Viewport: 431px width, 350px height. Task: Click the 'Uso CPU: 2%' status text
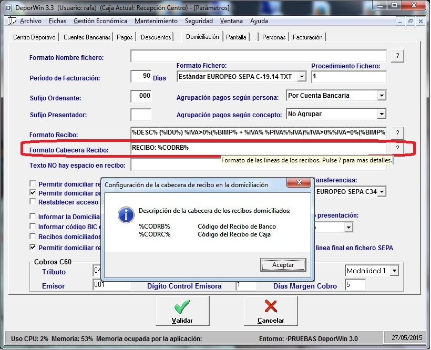[x=29, y=339]
